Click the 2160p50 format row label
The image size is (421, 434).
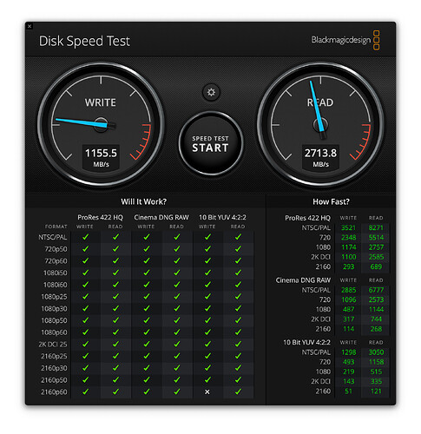point(54,380)
